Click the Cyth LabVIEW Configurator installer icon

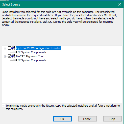13,48
